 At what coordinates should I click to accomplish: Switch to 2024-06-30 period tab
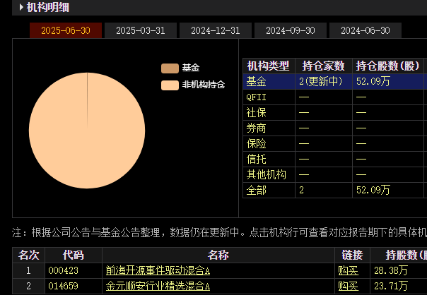365,30
